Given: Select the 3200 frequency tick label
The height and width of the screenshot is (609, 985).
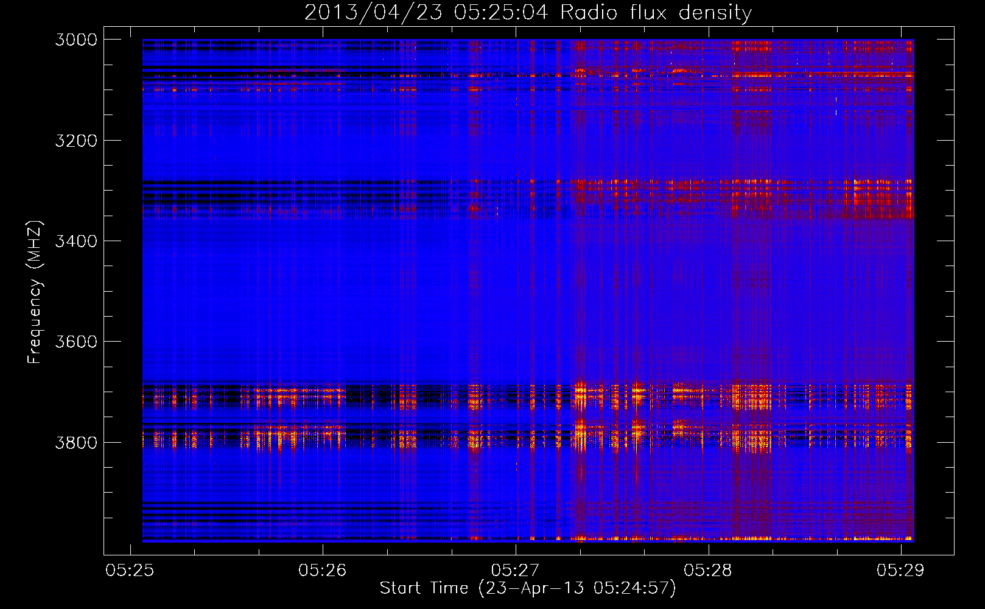Looking at the screenshot, I should pyautogui.click(x=76, y=140).
